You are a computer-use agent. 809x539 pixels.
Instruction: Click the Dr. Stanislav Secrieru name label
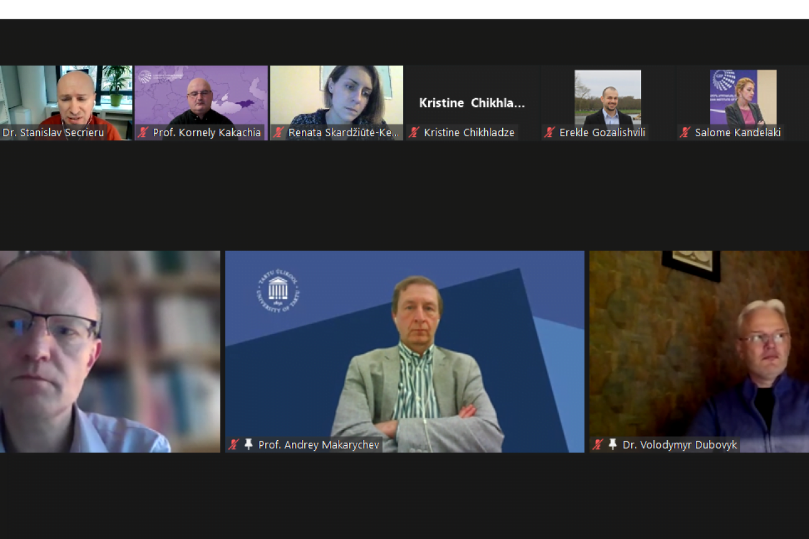pos(54,132)
